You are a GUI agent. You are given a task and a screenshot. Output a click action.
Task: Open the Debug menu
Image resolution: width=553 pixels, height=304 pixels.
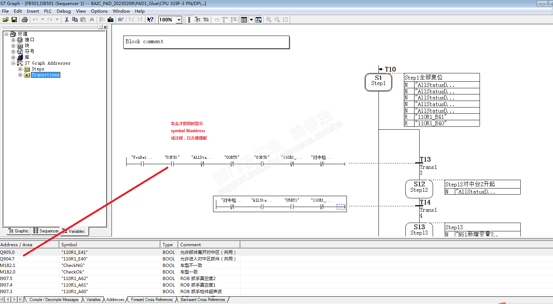pyautogui.click(x=64, y=11)
